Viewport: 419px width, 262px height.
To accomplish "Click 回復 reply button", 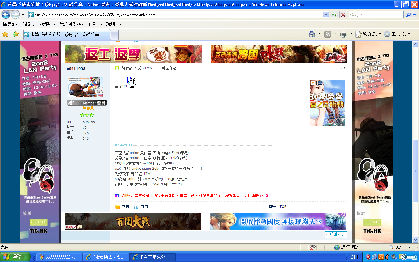I will pos(122,207).
